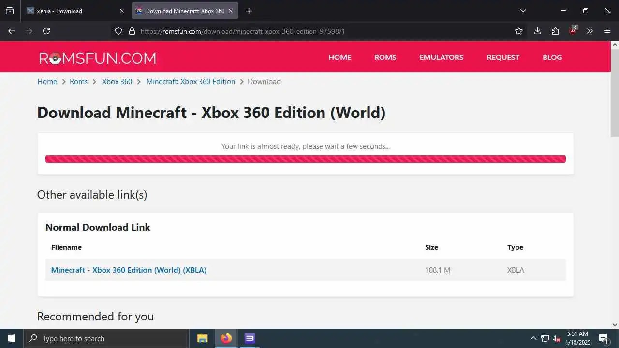This screenshot has width=619, height=348.
Task: Open File Explorer from taskbar
Action: 202,338
